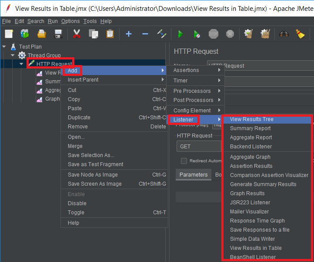This screenshot has height=262, width=314.
Task: Open the Templates toolbar icon
Action: pos(25,34)
